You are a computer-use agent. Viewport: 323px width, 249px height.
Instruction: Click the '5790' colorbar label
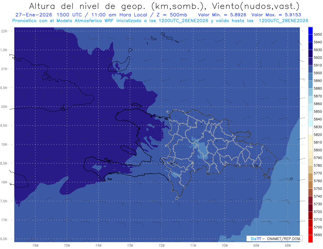pos(318,158)
